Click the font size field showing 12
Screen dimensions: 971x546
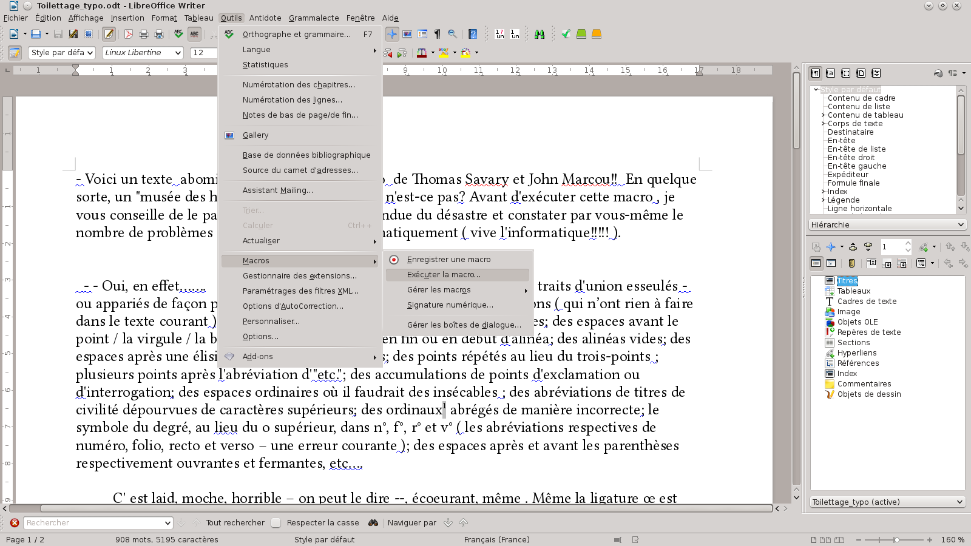pos(203,53)
